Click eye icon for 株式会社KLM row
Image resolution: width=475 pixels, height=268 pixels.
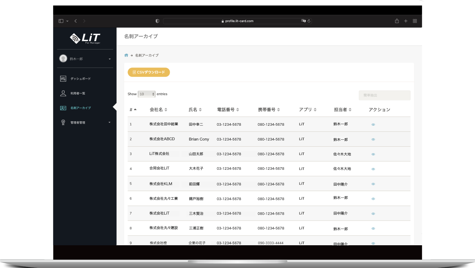click(x=373, y=184)
